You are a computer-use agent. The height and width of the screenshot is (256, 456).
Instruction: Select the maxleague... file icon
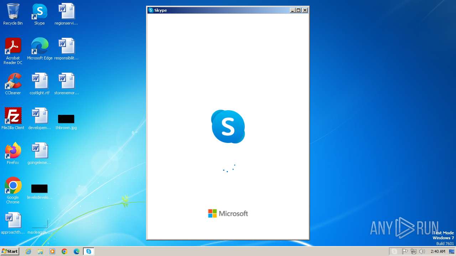tap(40, 227)
